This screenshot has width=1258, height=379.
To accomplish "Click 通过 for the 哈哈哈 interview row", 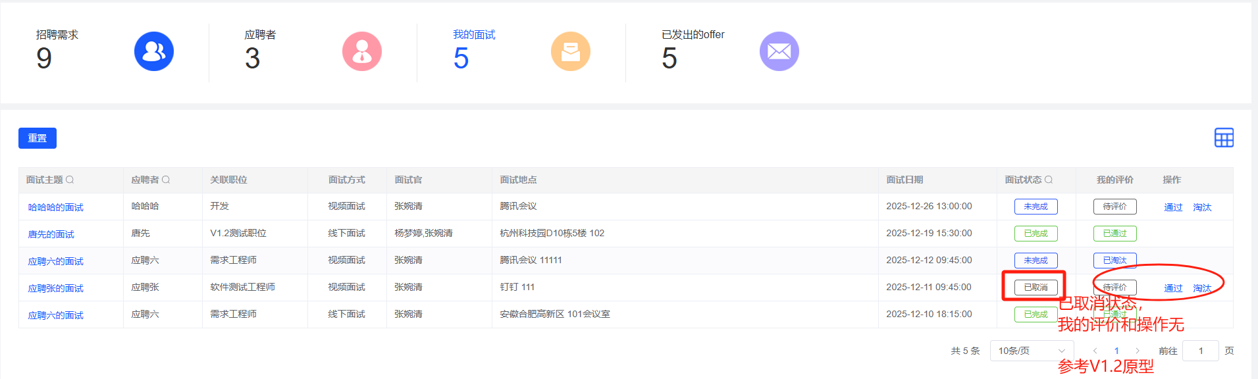I will [1173, 207].
